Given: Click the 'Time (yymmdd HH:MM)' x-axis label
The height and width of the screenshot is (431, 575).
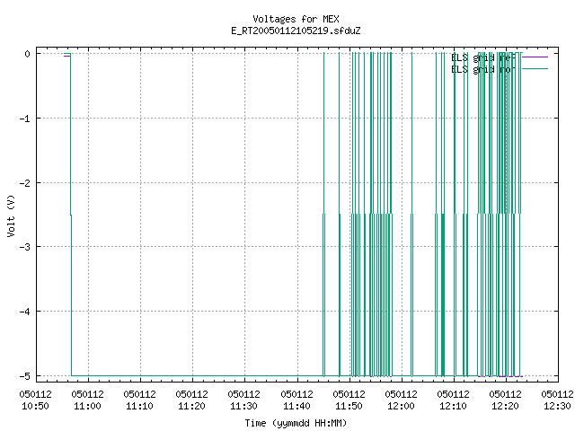Looking at the screenshot, I should [296, 423].
